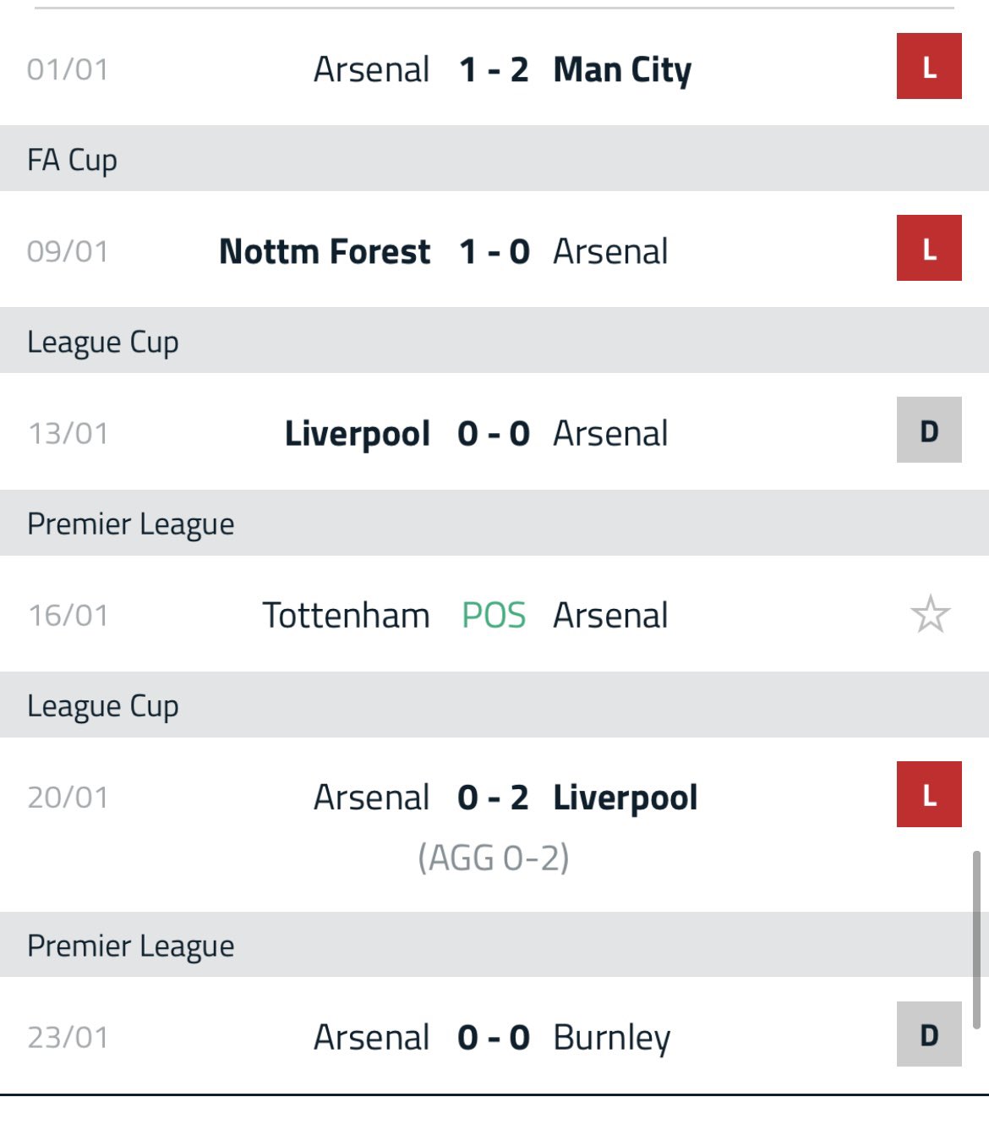Viewport: 989px width, 1130px height.
Task: Click the AGG 0-2 aggregate score text
Action: point(494,858)
